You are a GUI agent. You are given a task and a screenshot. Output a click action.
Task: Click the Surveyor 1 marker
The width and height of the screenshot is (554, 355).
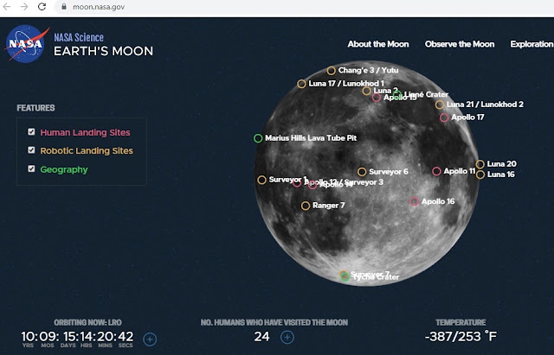click(261, 181)
